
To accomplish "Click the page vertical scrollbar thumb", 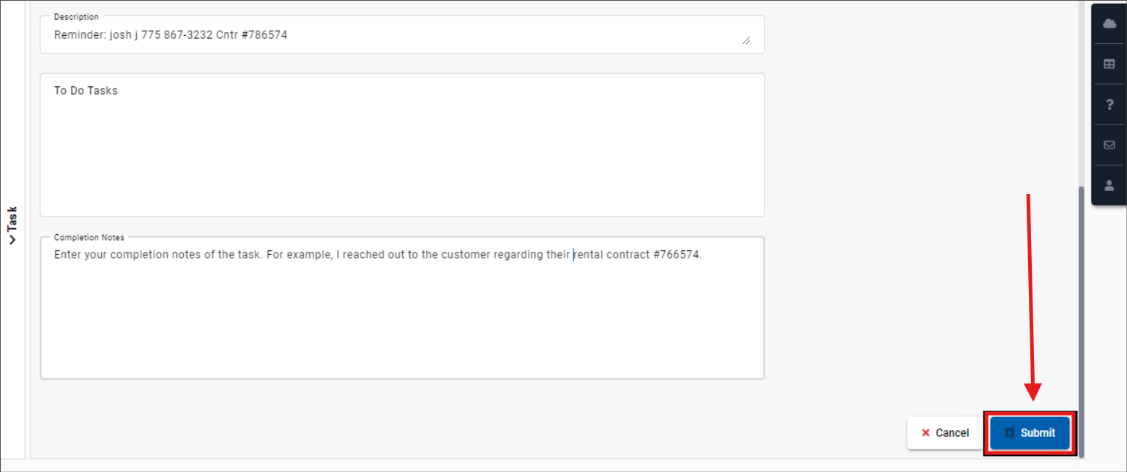I will [1082, 322].
